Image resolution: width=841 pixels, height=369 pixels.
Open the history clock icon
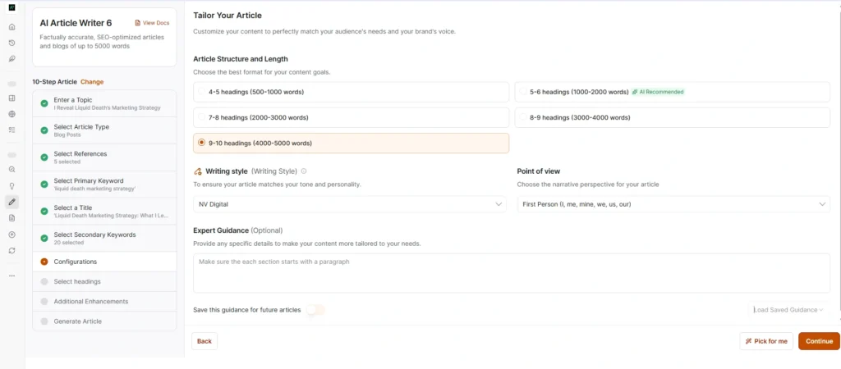[11, 43]
